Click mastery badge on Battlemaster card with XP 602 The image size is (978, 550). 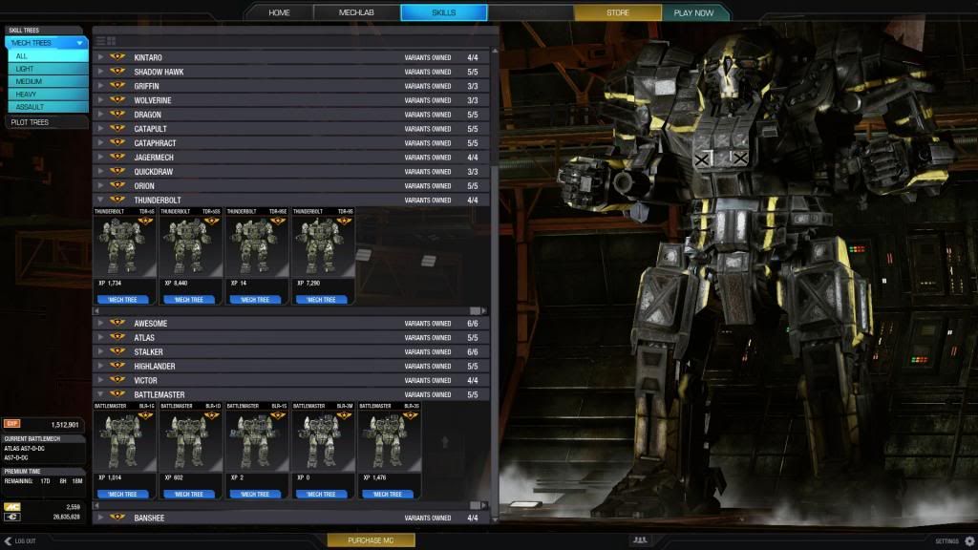[212, 416]
